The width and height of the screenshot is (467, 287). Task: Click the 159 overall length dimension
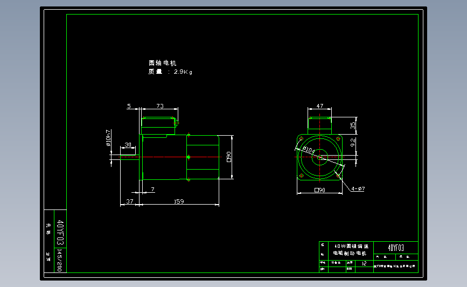point(179,201)
